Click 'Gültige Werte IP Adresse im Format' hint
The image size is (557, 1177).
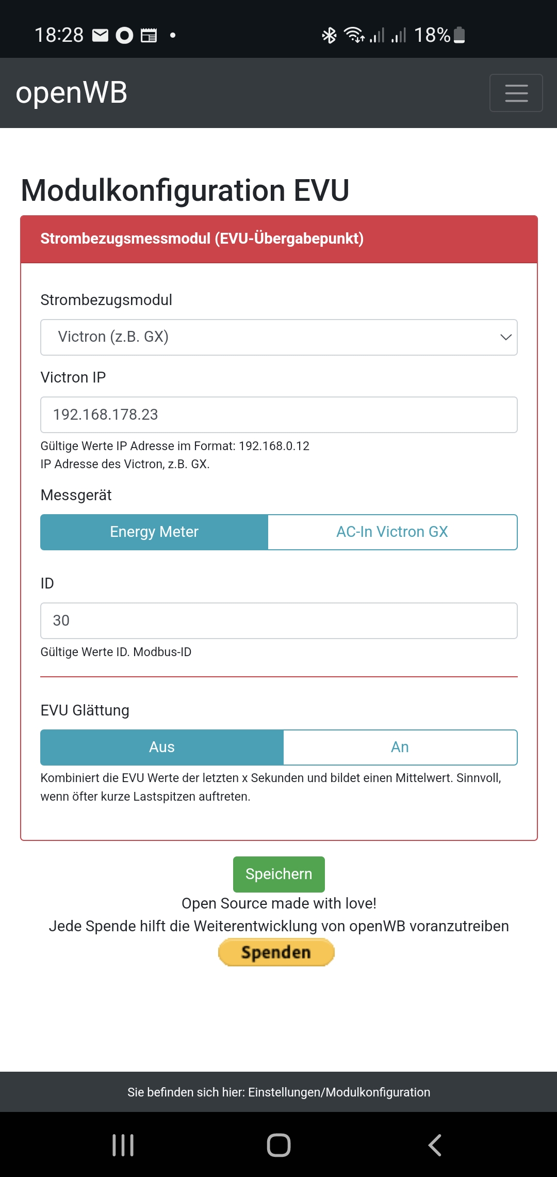(175, 446)
